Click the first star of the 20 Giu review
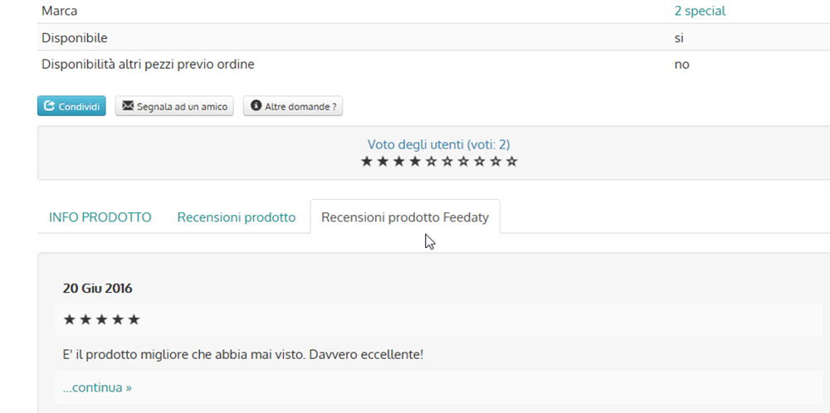Screen dimensions: 830x413 69,319
